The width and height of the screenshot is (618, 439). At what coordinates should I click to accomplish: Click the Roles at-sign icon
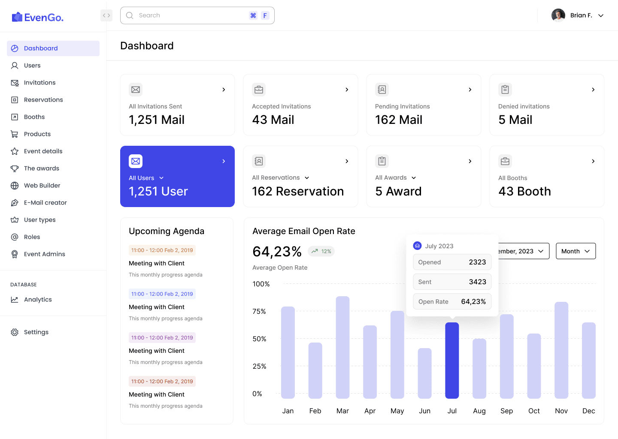coord(15,237)
